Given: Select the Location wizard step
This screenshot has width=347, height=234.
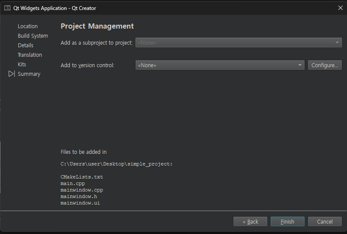Looking at the screenshot, I should click(28, 26).
